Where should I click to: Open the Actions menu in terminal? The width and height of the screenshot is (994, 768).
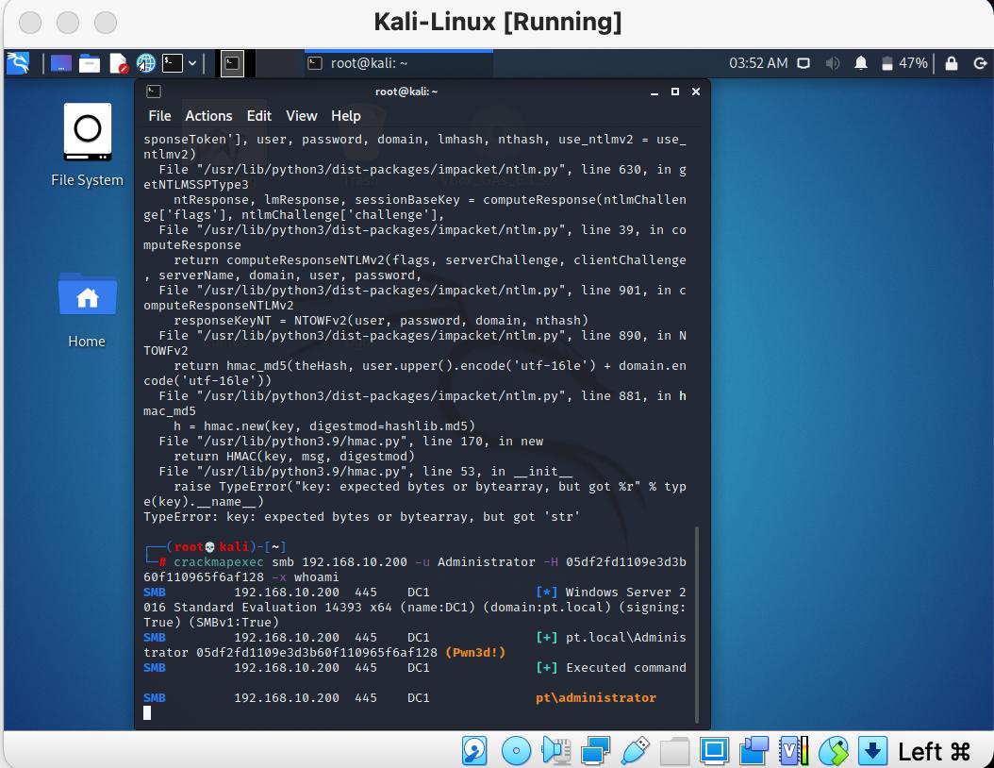(x=208, y=116)
